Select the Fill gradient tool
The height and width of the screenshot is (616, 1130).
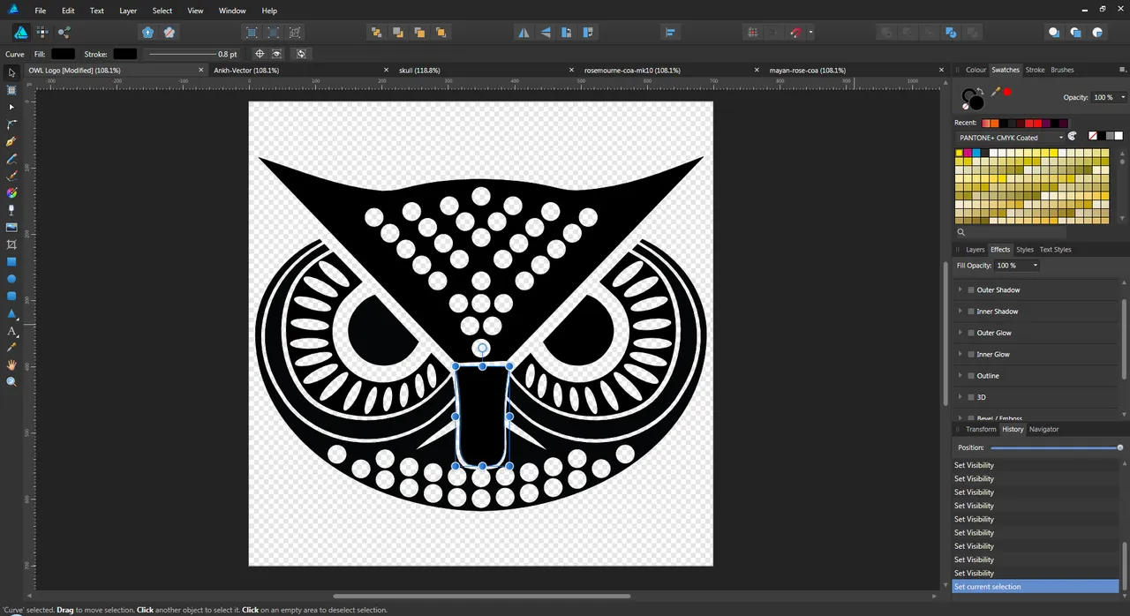click(11, 192)
